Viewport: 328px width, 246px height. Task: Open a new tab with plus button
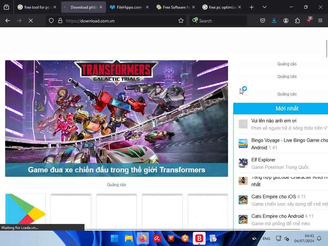click(252, 7)
